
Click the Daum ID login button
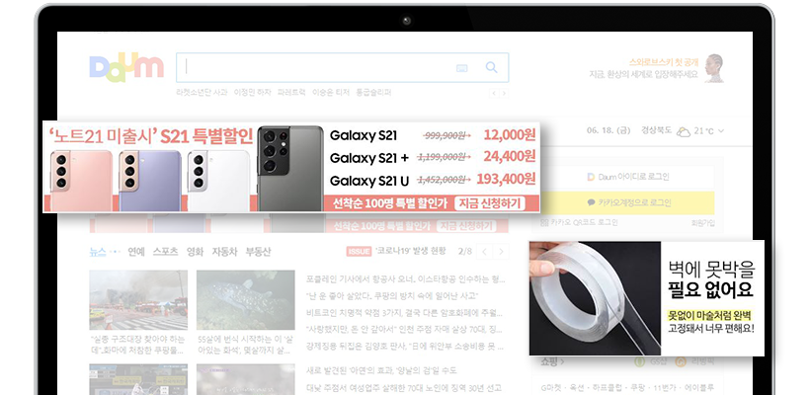coord(627,177)
